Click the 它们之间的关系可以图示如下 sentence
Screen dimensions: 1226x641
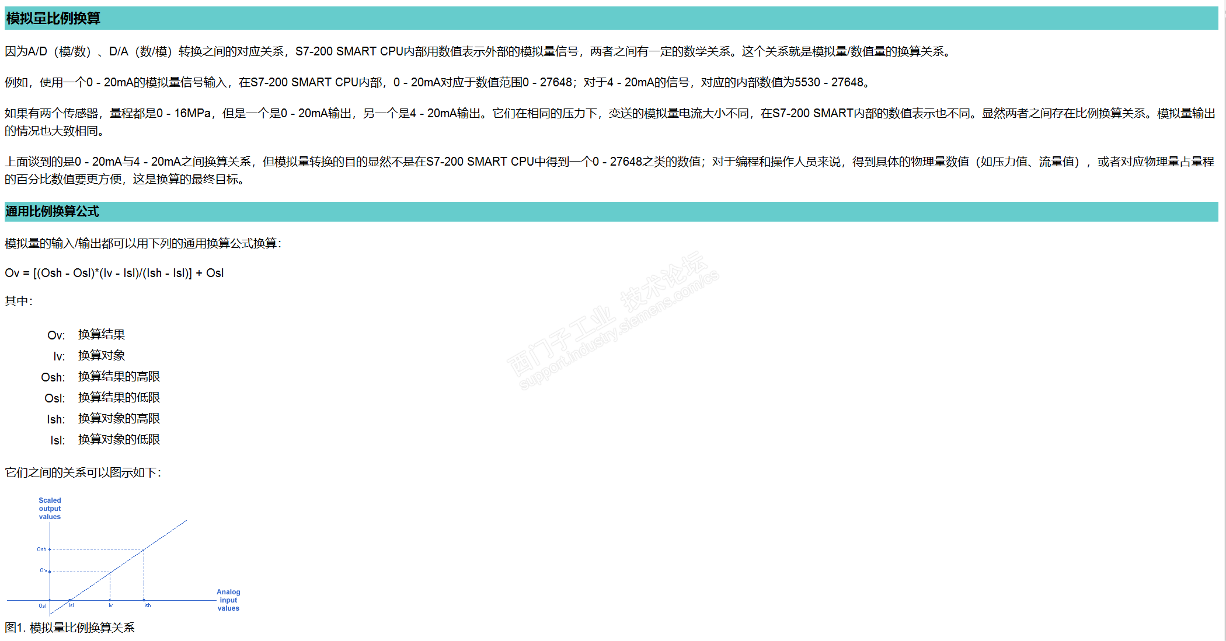pos(83,472)
